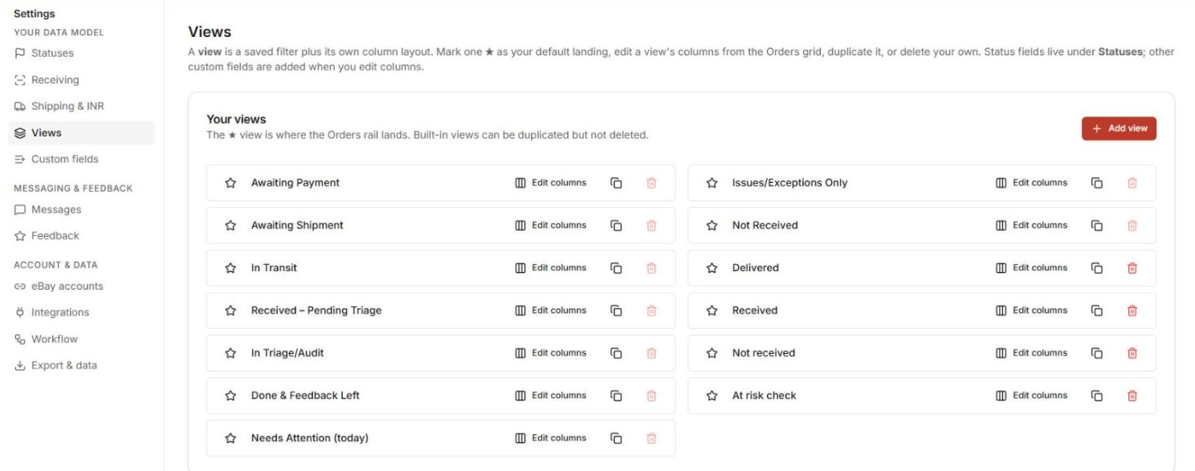Duplicate the Received view
The height and width of the screenshot is (471, 1195).
click(1097, 311)
